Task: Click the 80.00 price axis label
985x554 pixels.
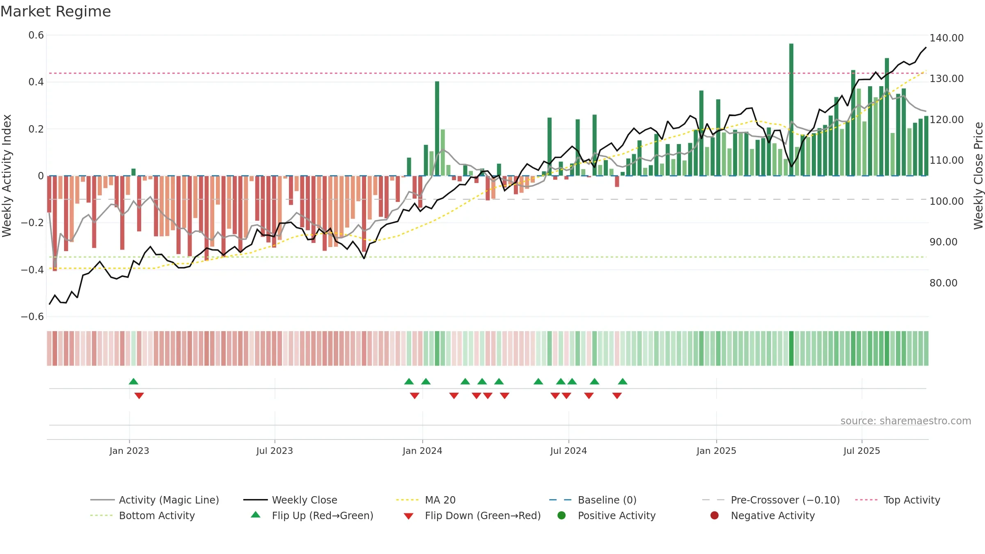Action: 943,283
